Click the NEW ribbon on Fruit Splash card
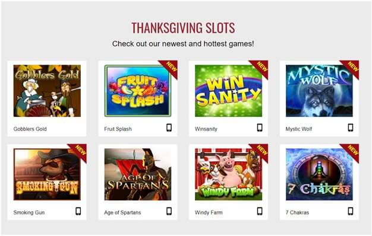372x236 pixels. (x=171, y=67)
